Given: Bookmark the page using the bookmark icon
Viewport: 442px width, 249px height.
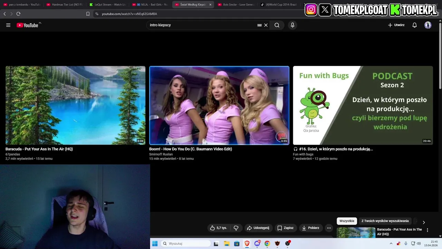Looking at the screenshot, I should point(88,14).
